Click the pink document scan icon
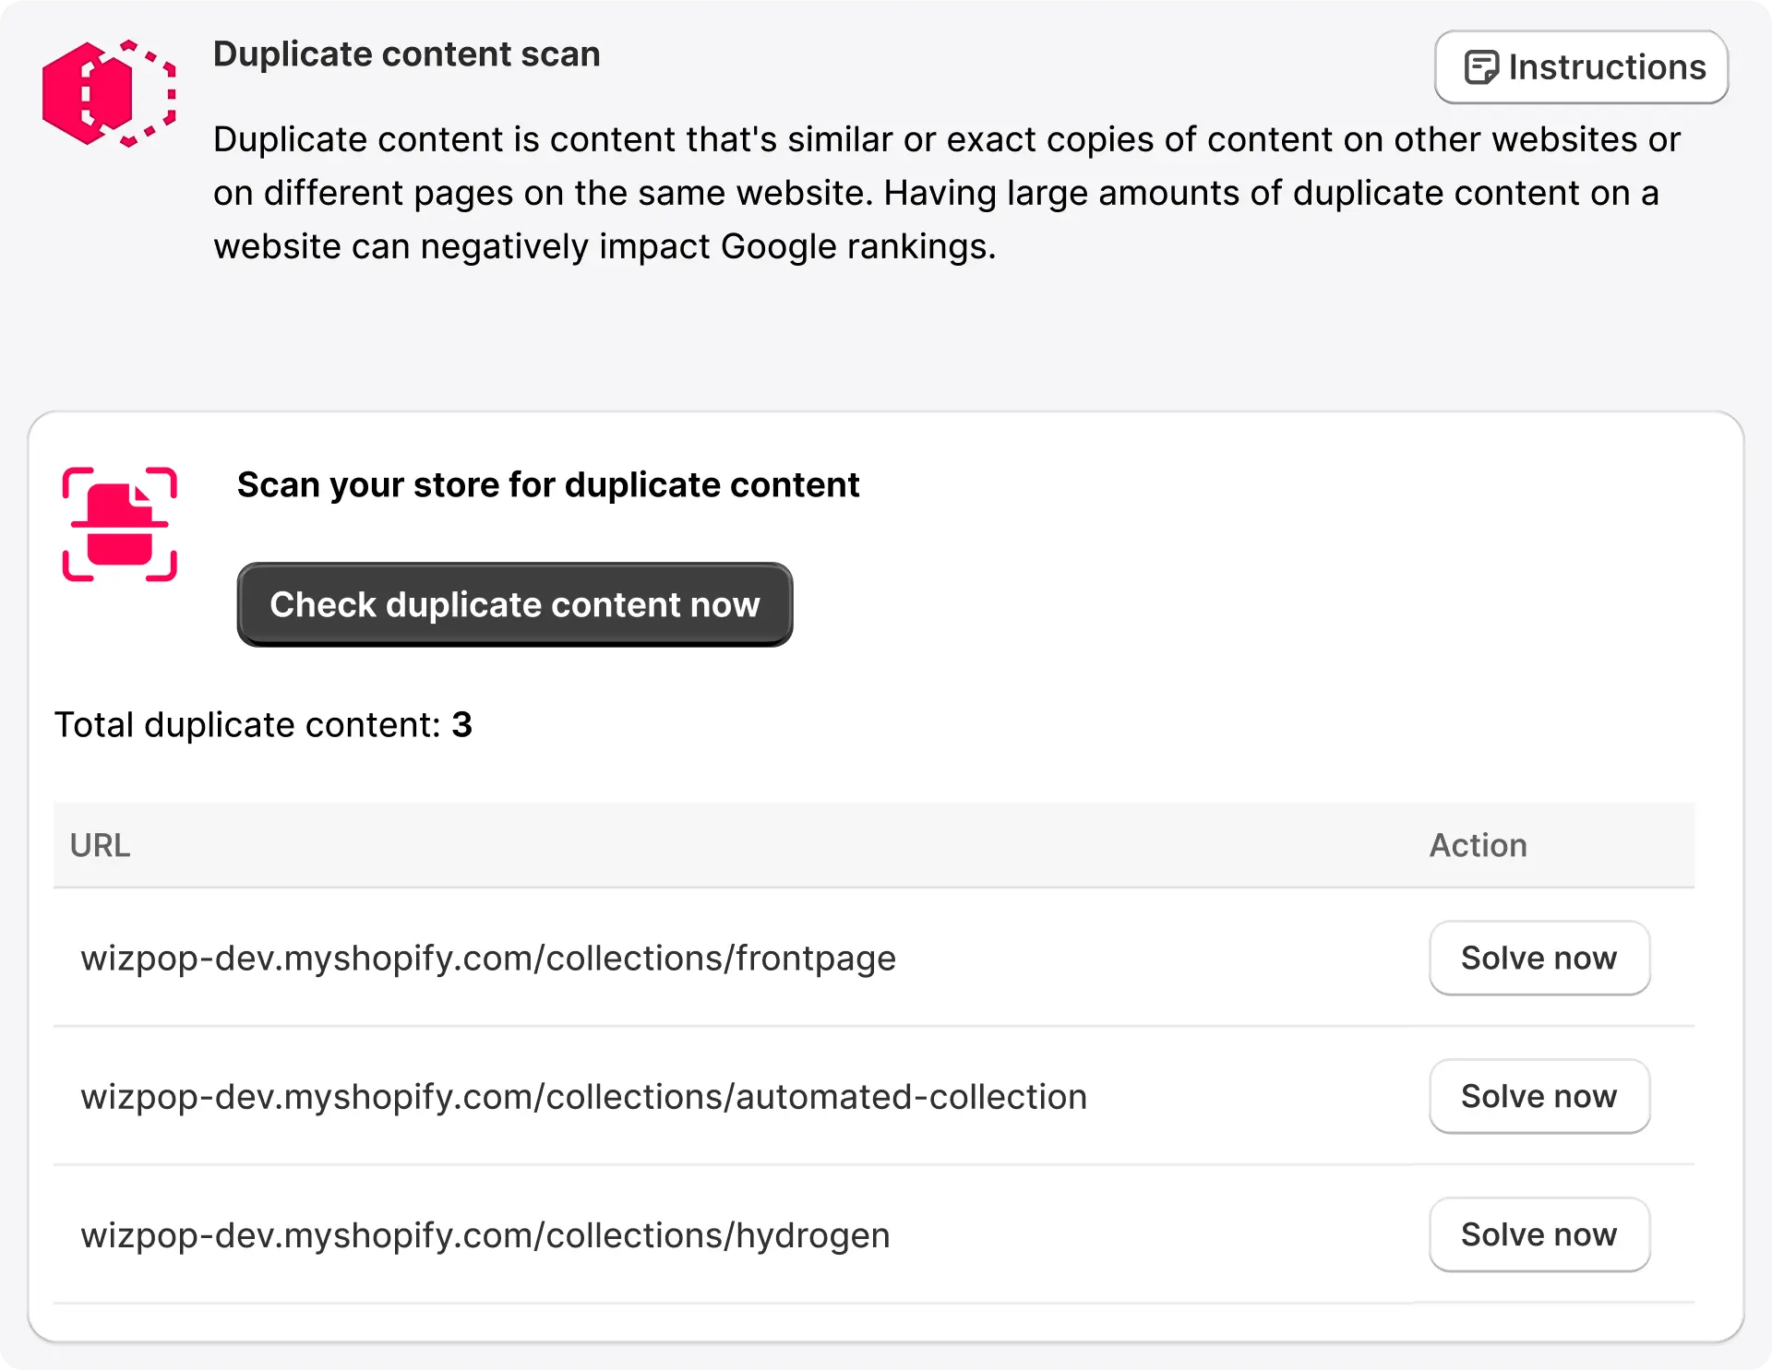This screenshot has width=1772, height=1370. (x=119, y=524)
